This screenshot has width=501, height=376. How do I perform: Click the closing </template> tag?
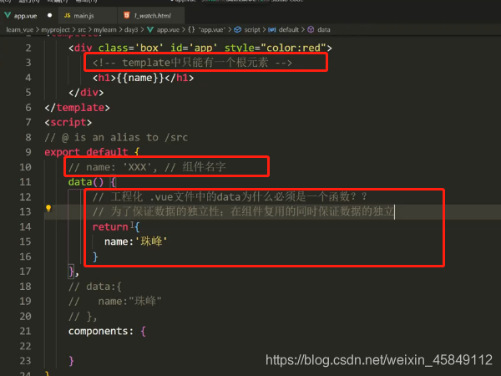(78, 108)
